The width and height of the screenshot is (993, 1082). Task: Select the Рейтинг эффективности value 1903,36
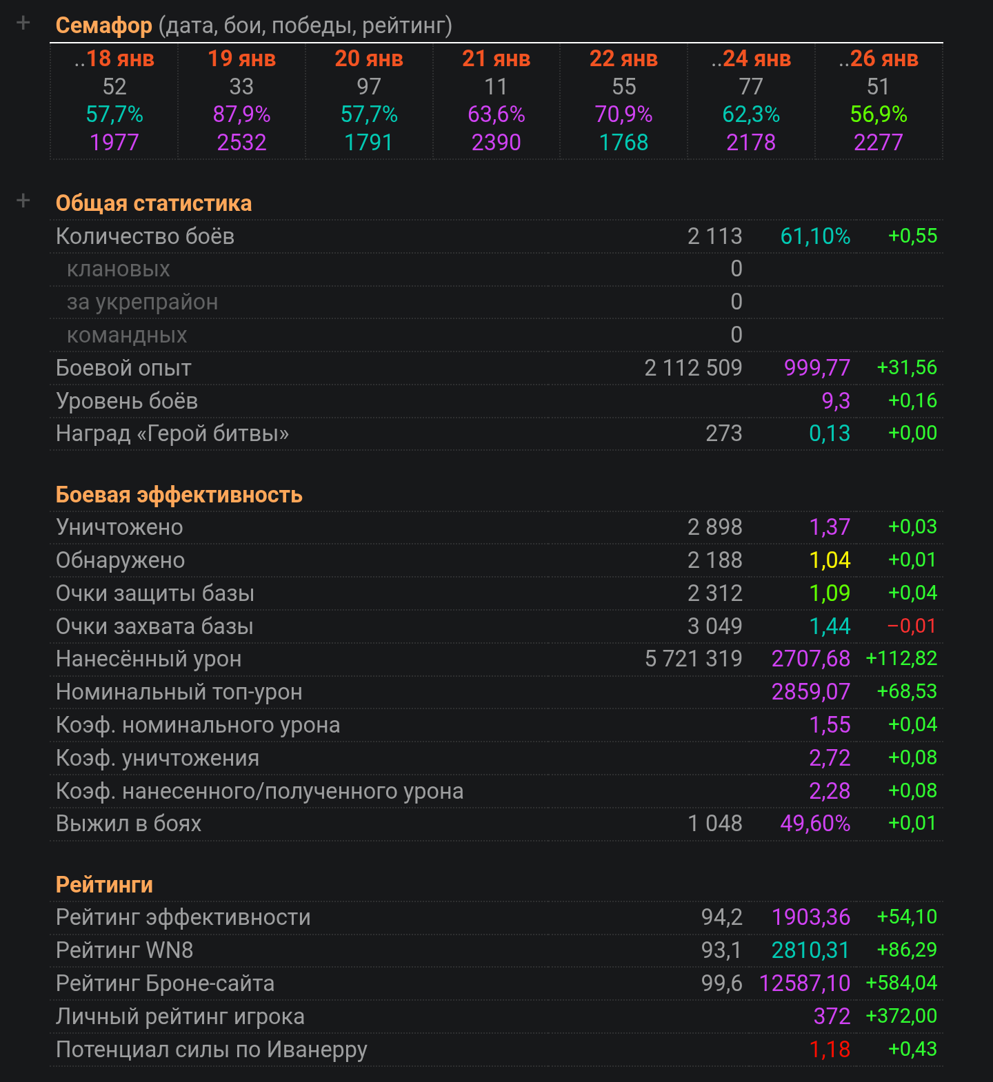point(810,917)
